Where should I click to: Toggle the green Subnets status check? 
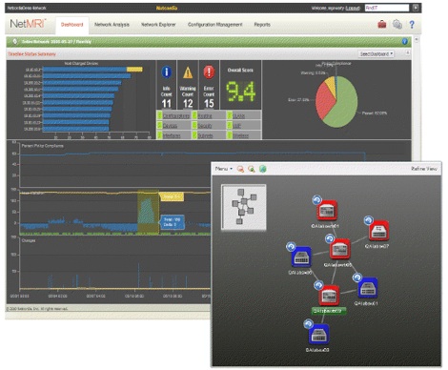pyautogui.click(x=194, y=135)
